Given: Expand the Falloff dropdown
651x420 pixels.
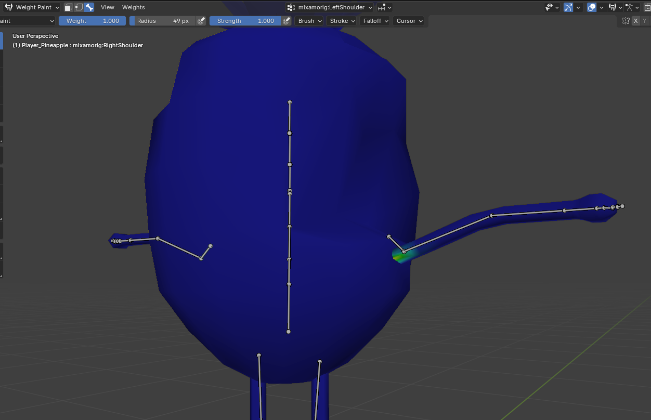Looking at the screenshot, I should click(x=374, y=21).
